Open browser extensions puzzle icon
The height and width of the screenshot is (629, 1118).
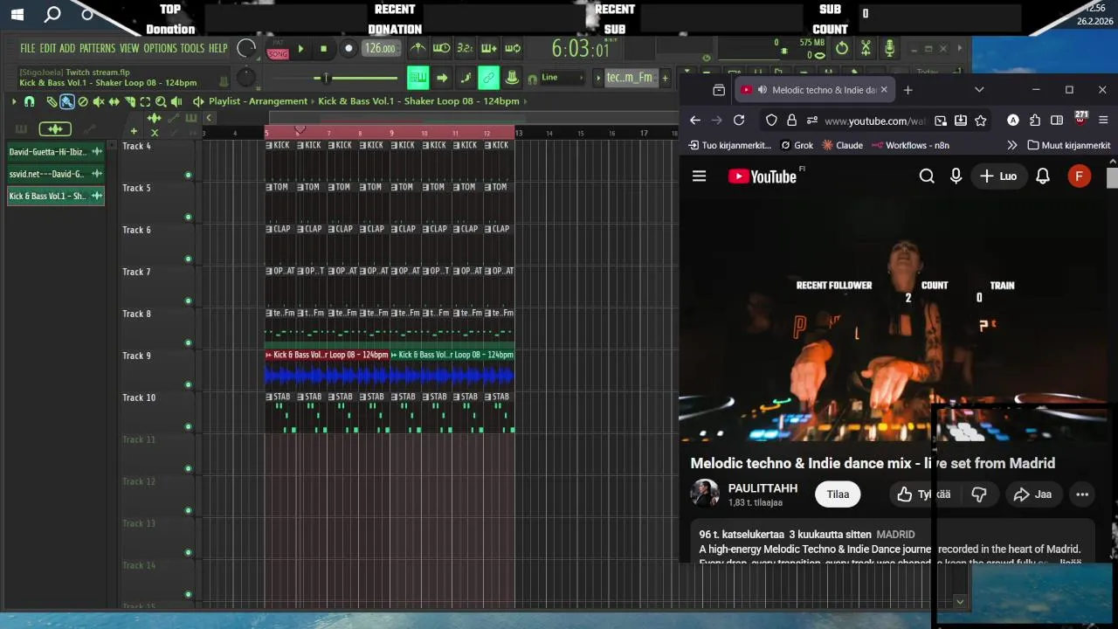tap(1035, 121)
